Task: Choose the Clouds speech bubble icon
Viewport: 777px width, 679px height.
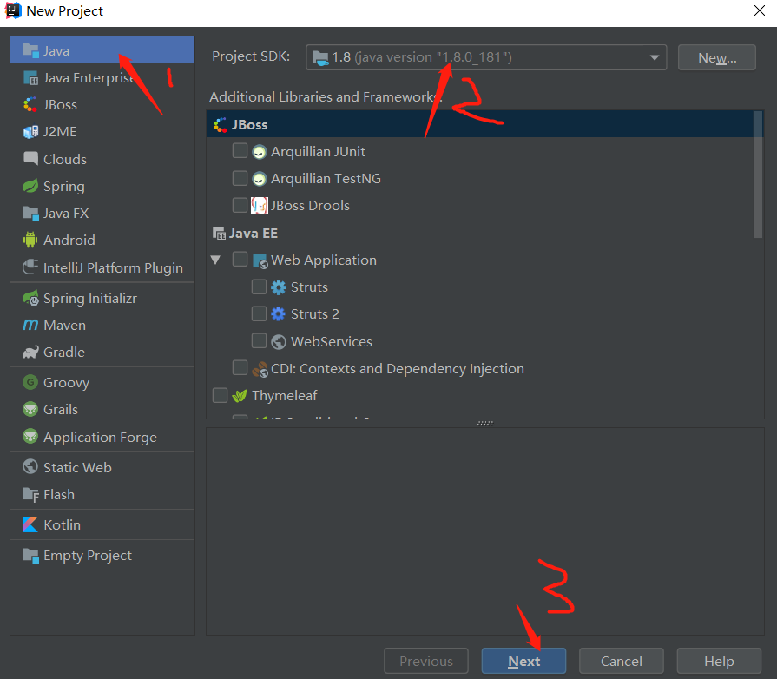Action: pos(30,159)
